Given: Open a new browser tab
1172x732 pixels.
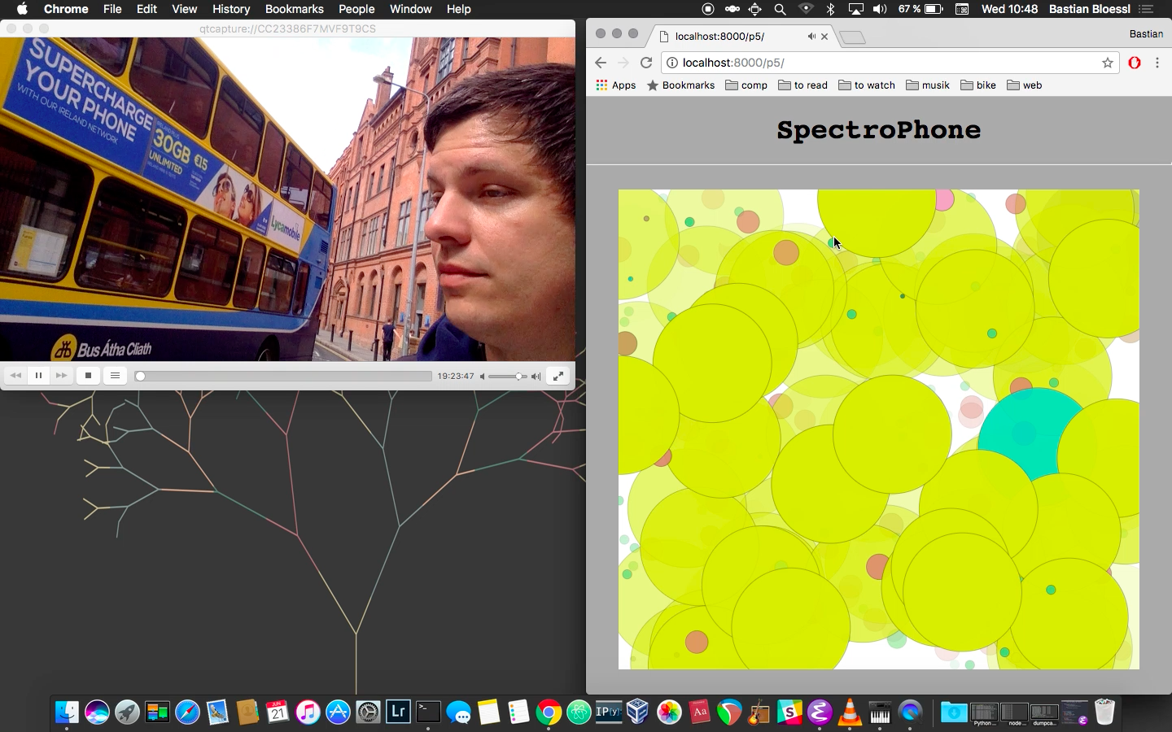Looking at the screenshot, I should (x=852, y=37).
